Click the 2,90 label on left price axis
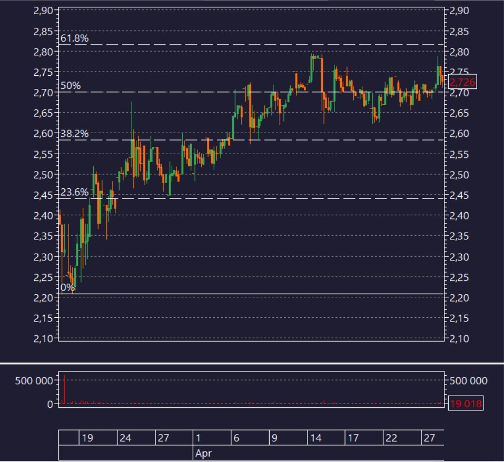 point(43,11)
